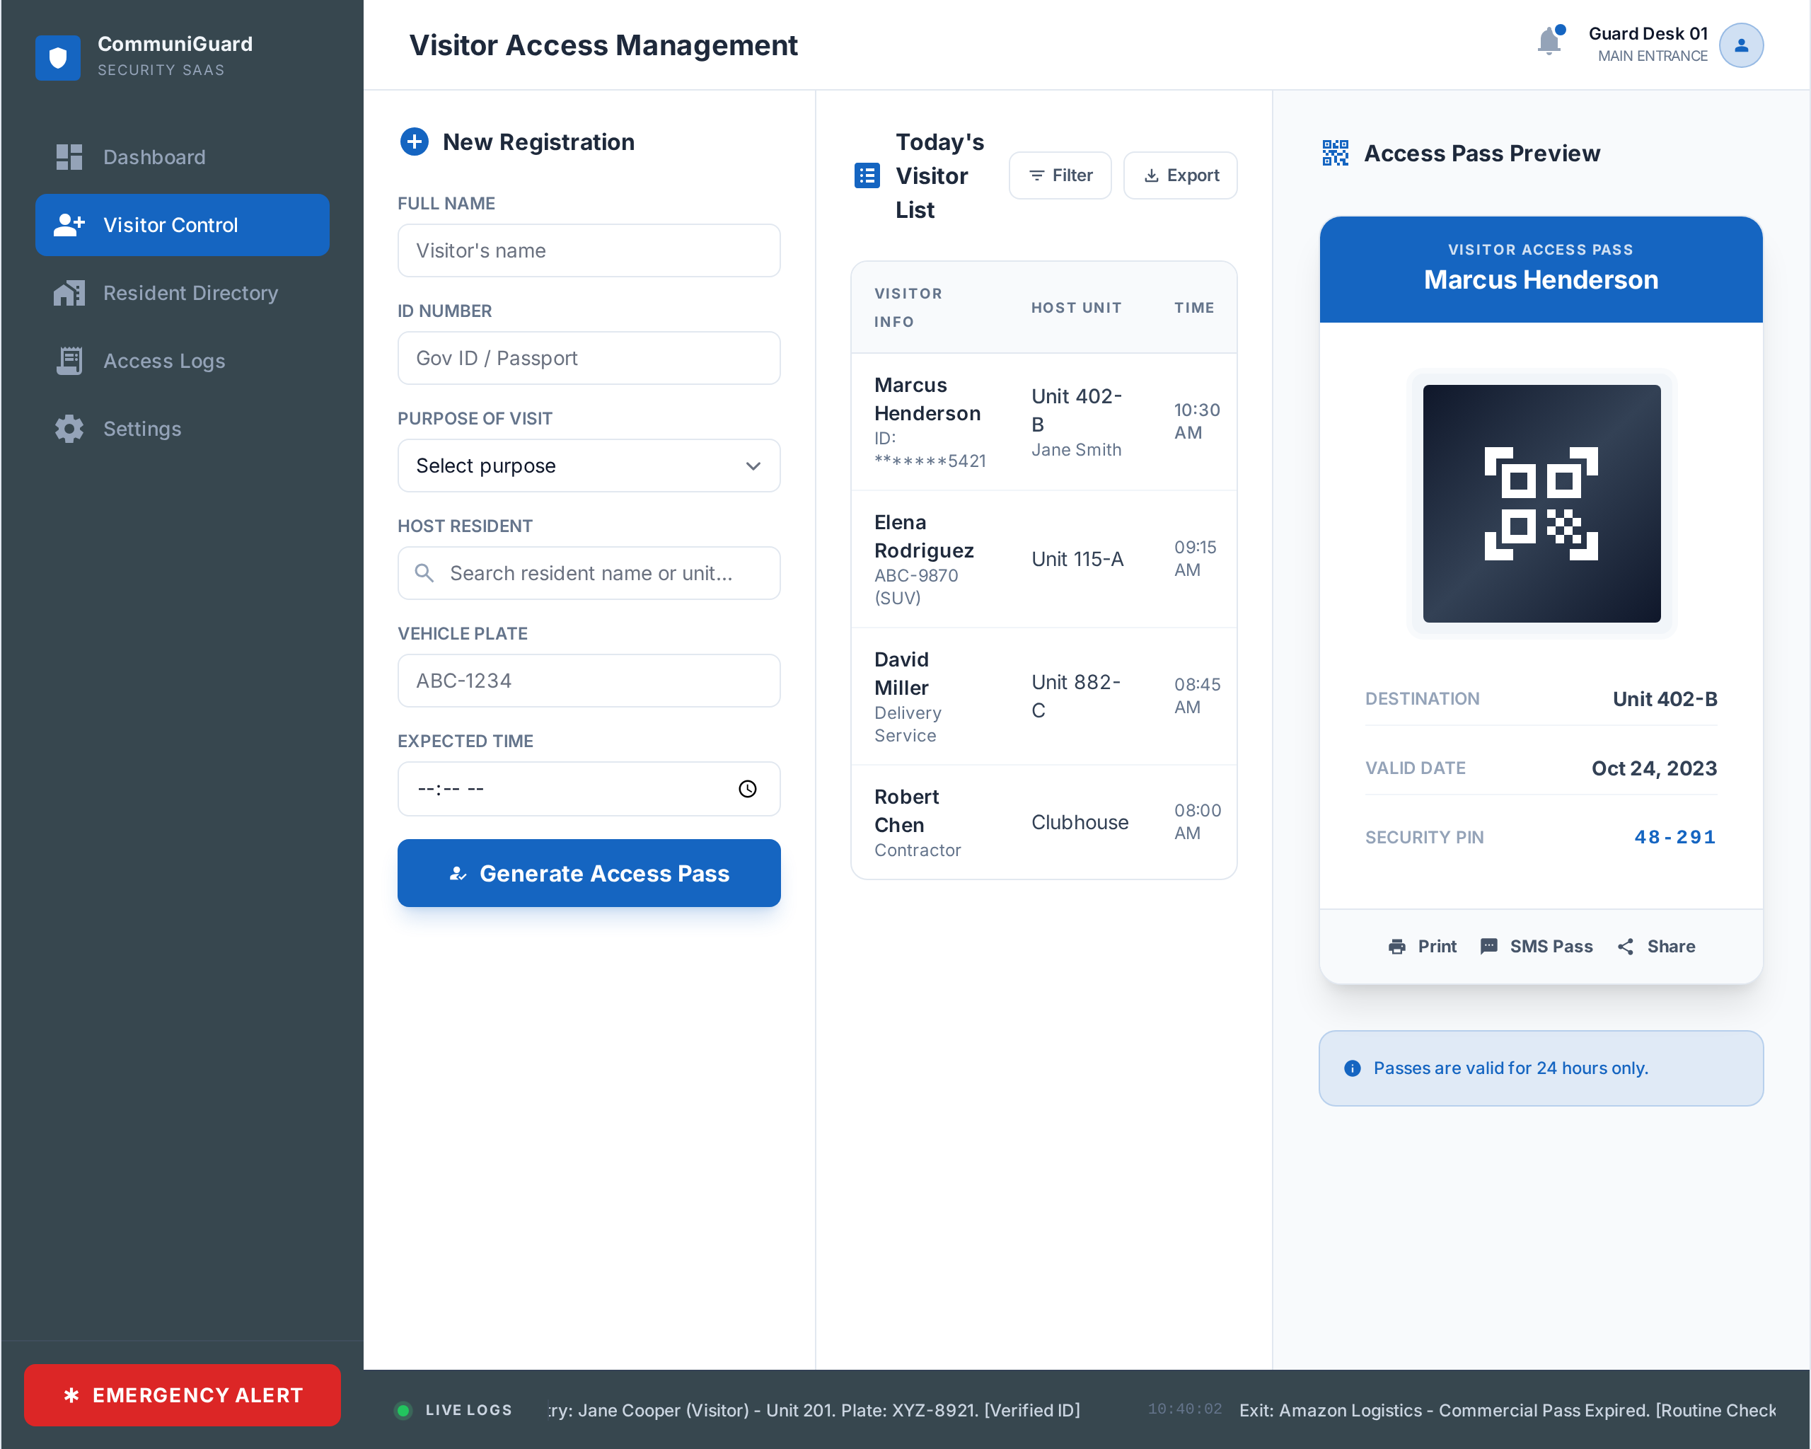Expand the Select purpose dropdown
The height and width of the screenshot is (1449, 1811).
tap(588, 466)
